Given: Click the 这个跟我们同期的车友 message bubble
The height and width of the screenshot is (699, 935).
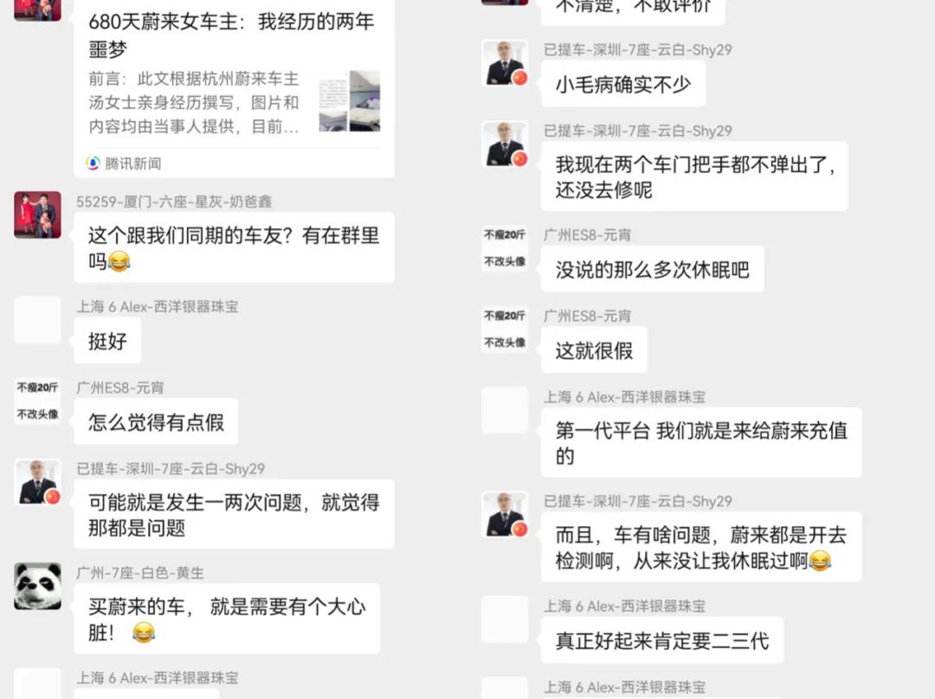Looking at the screenshot, I should tap(234, 247).
